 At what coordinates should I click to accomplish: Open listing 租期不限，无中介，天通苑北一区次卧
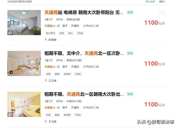[x=84, y=53]
